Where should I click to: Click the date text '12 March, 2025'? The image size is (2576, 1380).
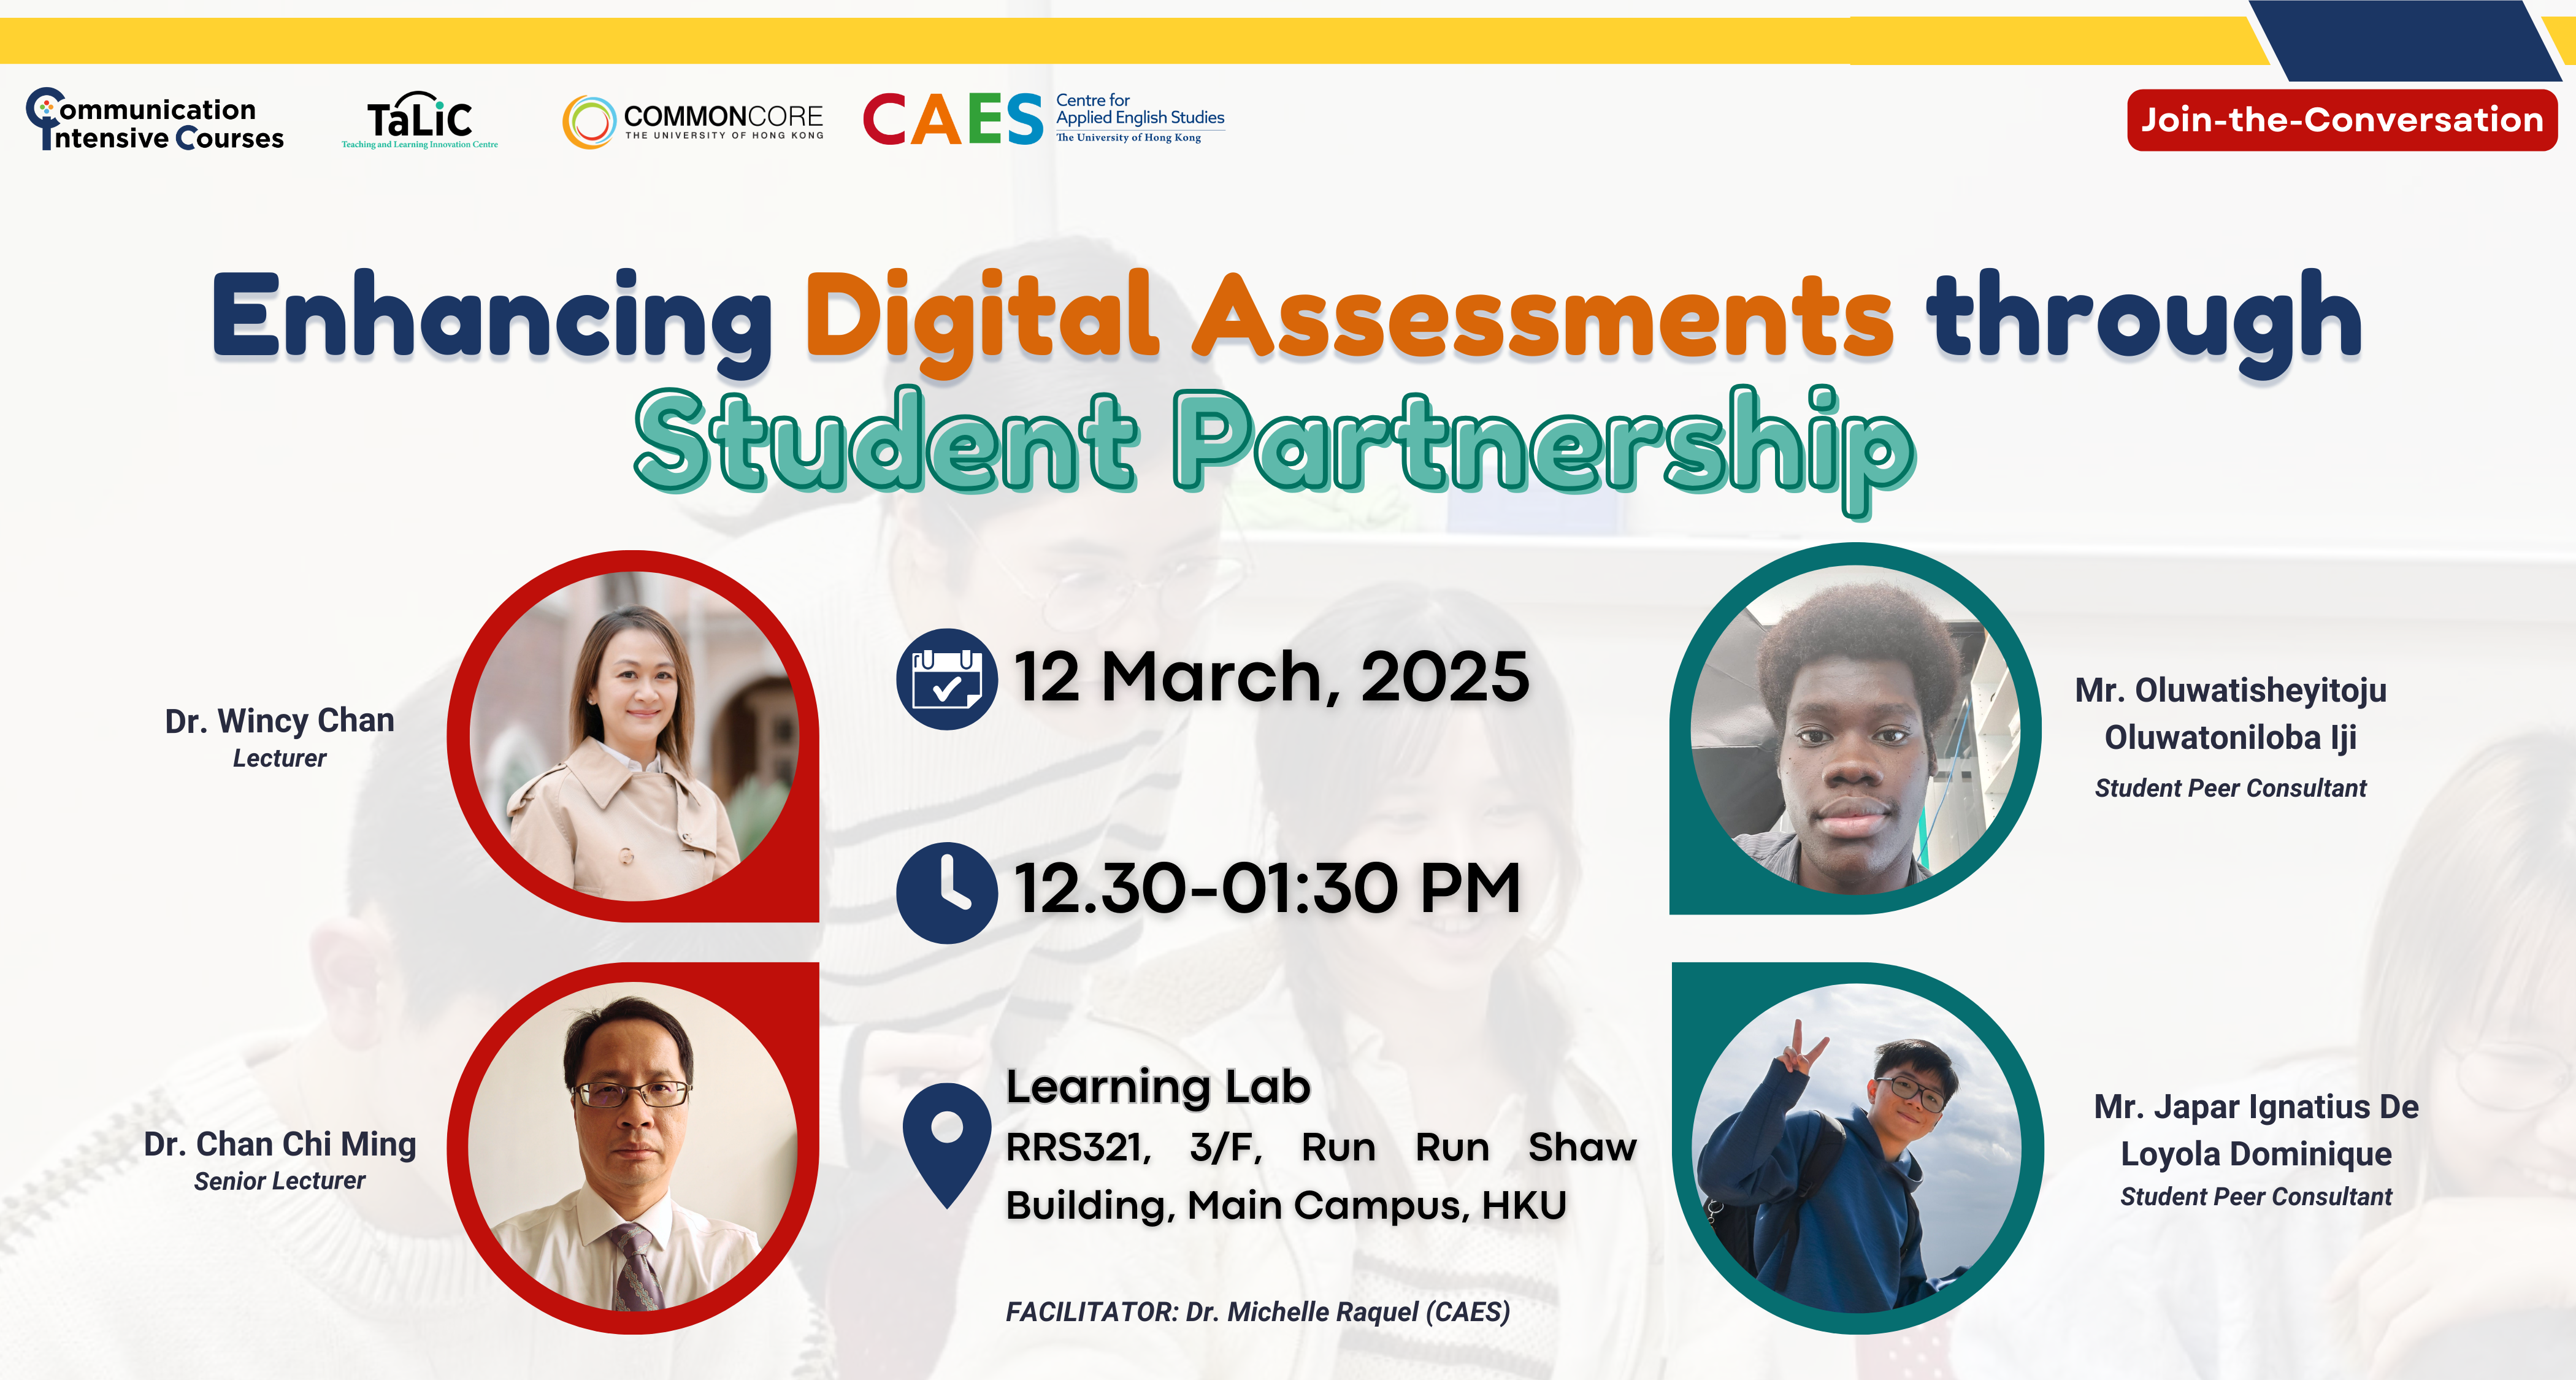(x=1271, y=677)
